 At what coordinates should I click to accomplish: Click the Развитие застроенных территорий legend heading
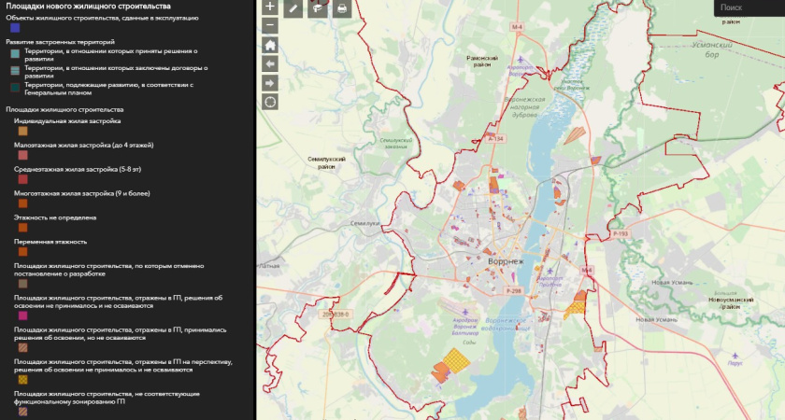(x=60, y=42)
